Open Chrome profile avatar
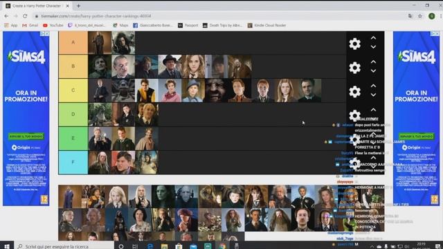The height and width of the screenshot is (249, 443). pos(432,16)
